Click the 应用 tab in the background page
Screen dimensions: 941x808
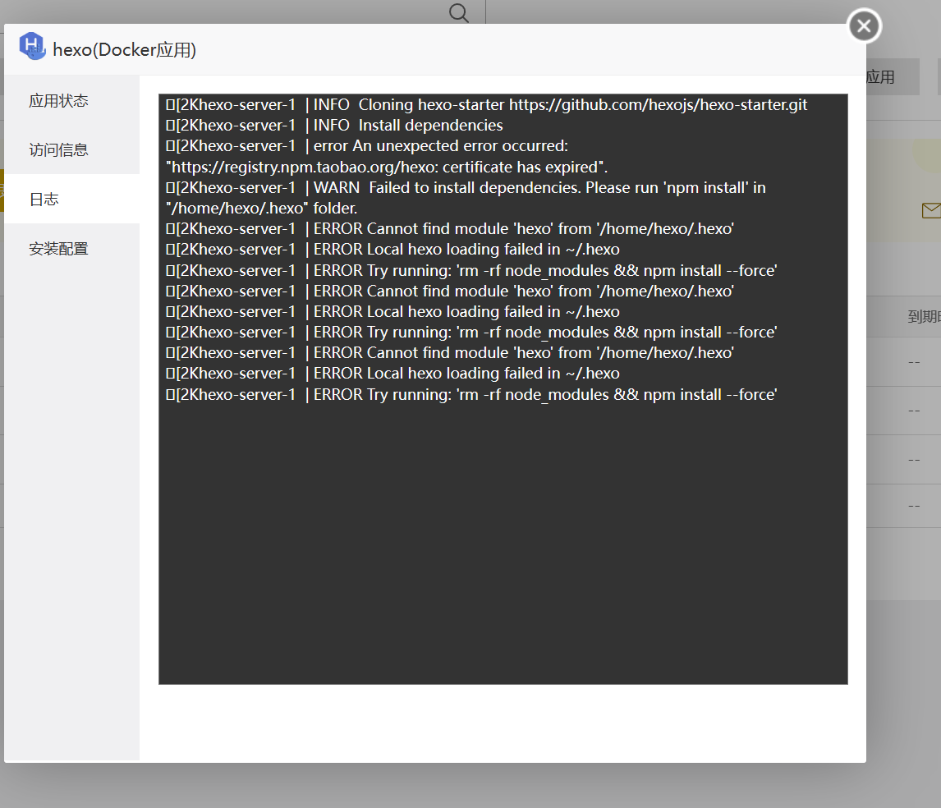[x=893, y=77]
